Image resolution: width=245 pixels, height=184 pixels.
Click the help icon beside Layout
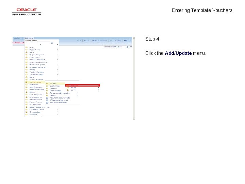(x=128, y=47)
